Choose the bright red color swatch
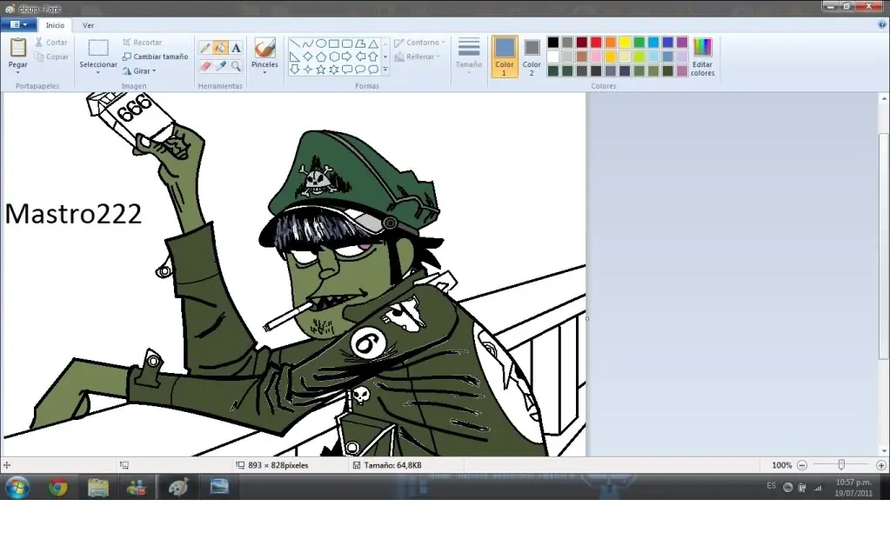 tap(595, 42)
